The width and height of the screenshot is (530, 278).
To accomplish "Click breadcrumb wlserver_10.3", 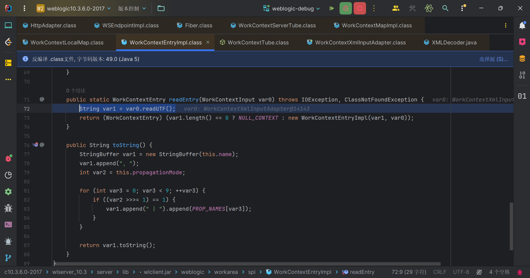I will (69, 272).
